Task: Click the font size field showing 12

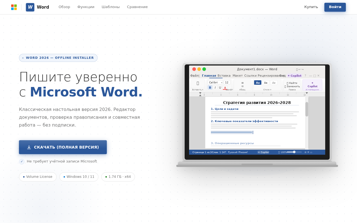Action: [x=227, y=83]
